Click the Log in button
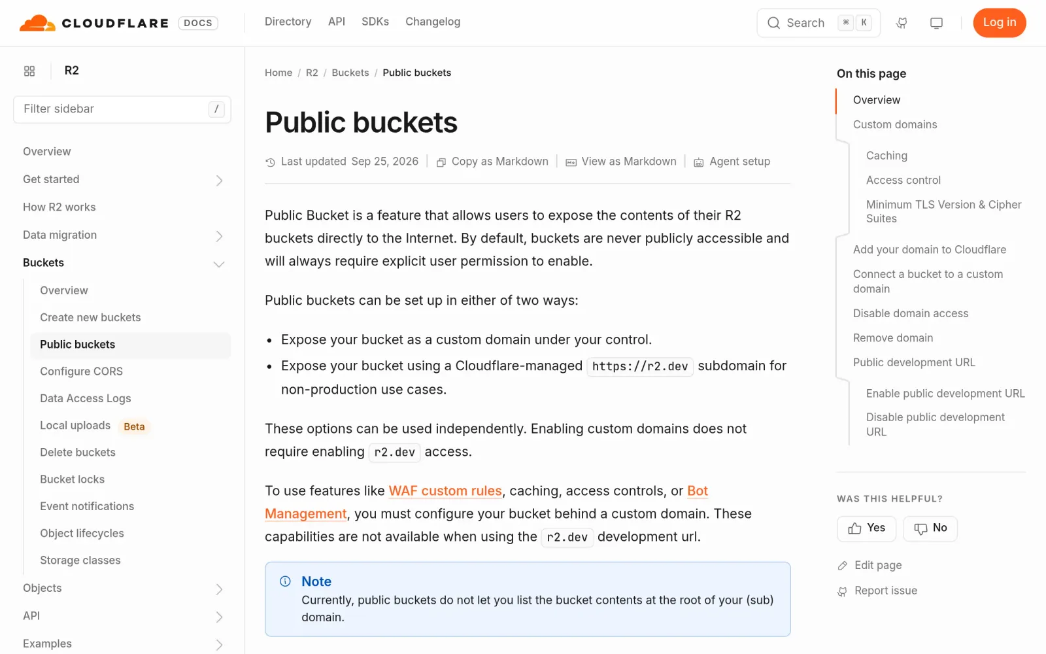 coord(1000,23)
